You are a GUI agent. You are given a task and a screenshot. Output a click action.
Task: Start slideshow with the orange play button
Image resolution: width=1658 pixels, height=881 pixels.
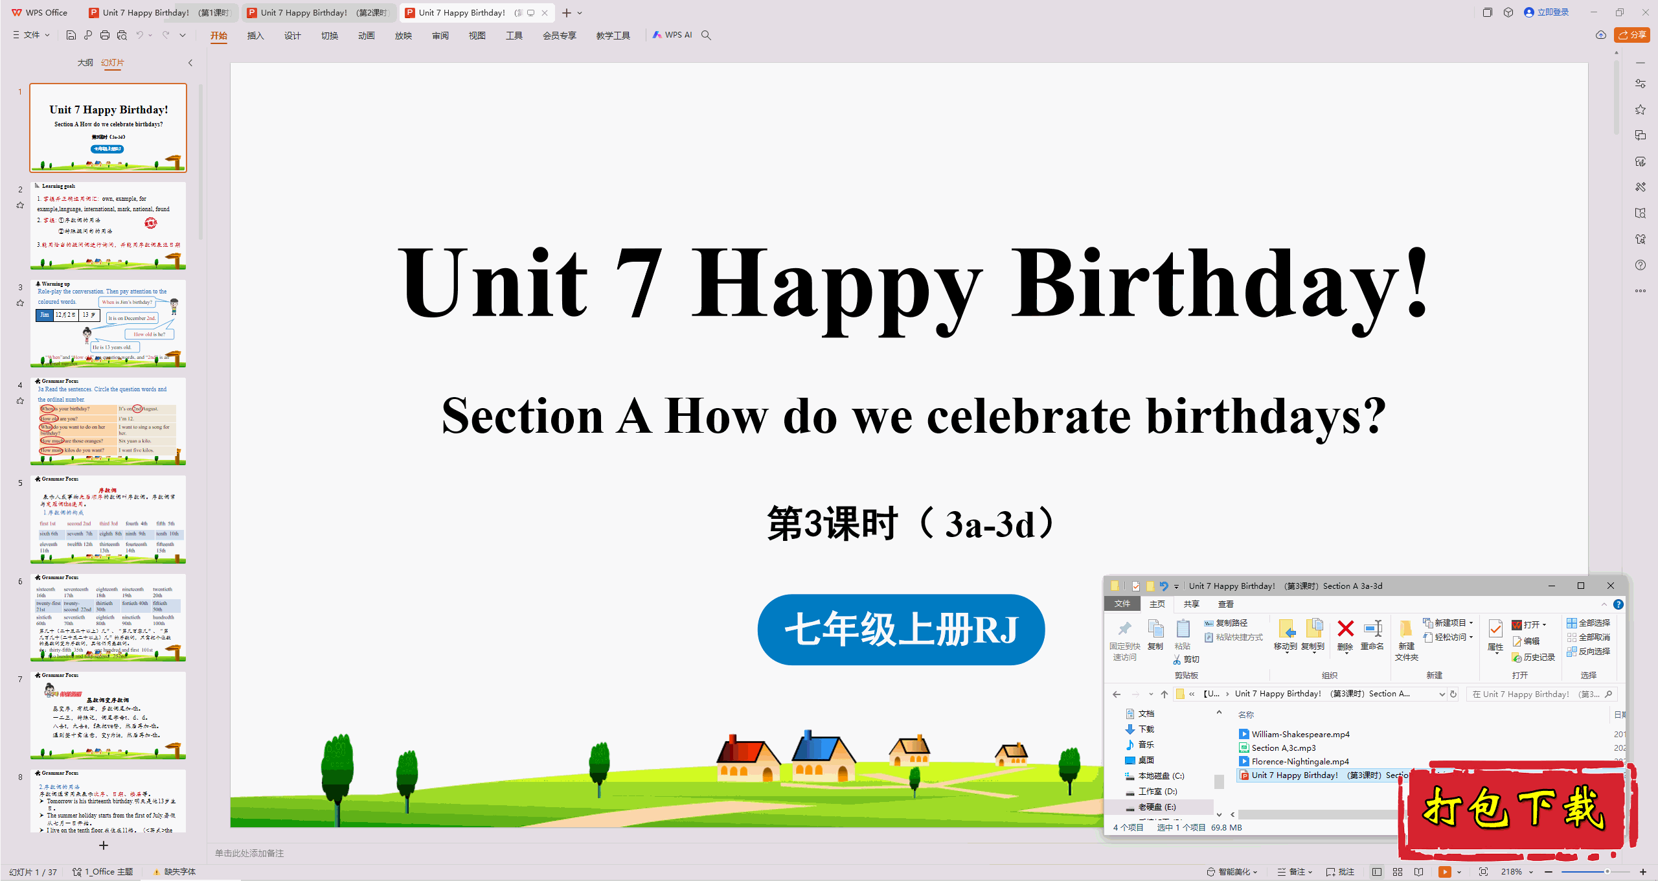click(x=1445, y=872)
